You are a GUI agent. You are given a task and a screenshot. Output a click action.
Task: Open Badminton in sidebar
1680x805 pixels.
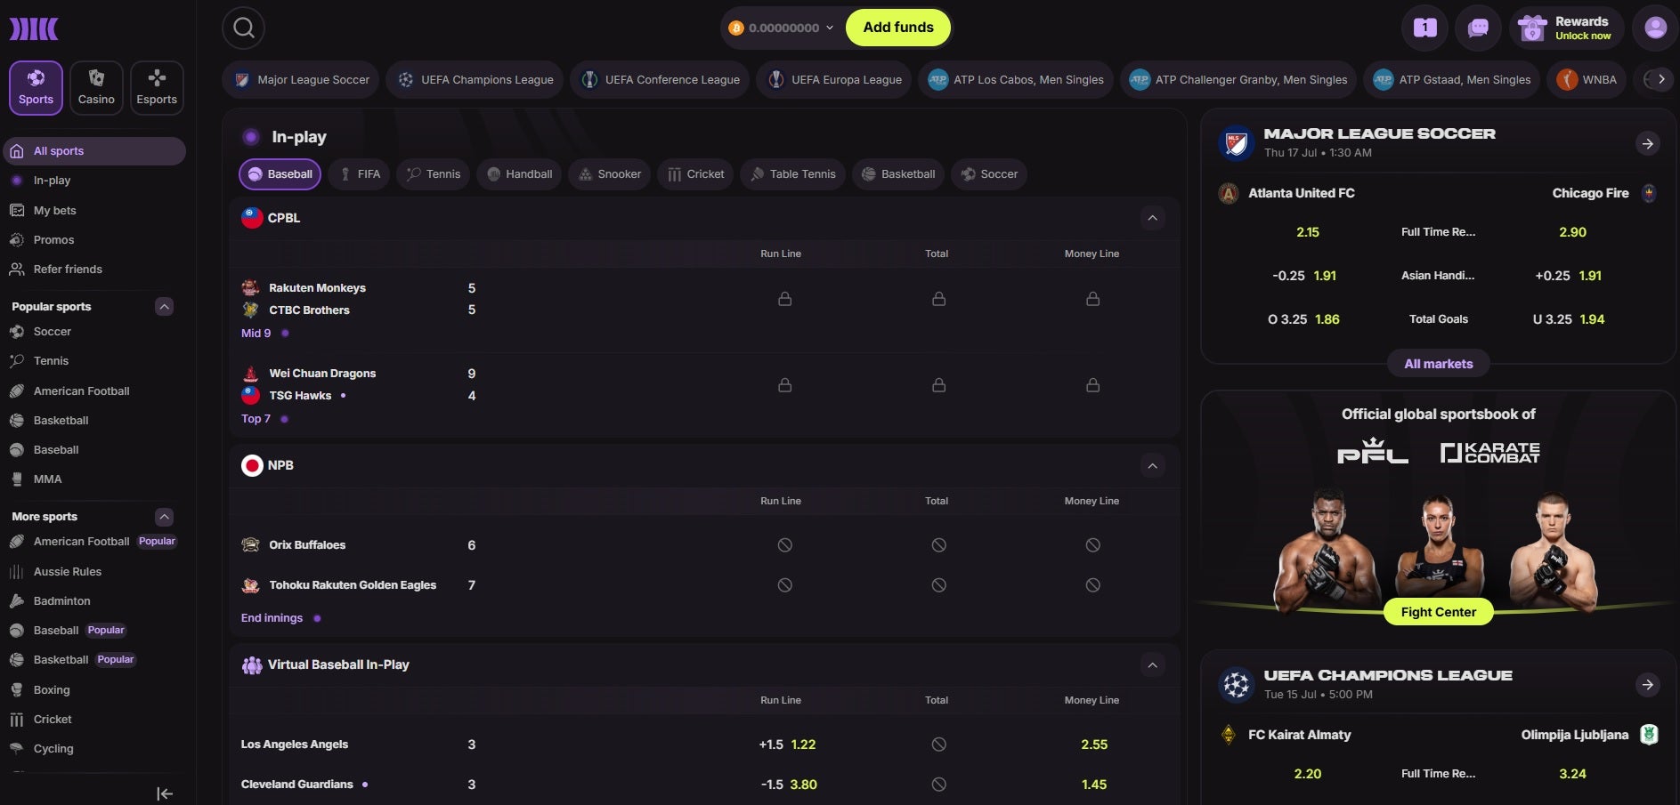coord(61,601)
